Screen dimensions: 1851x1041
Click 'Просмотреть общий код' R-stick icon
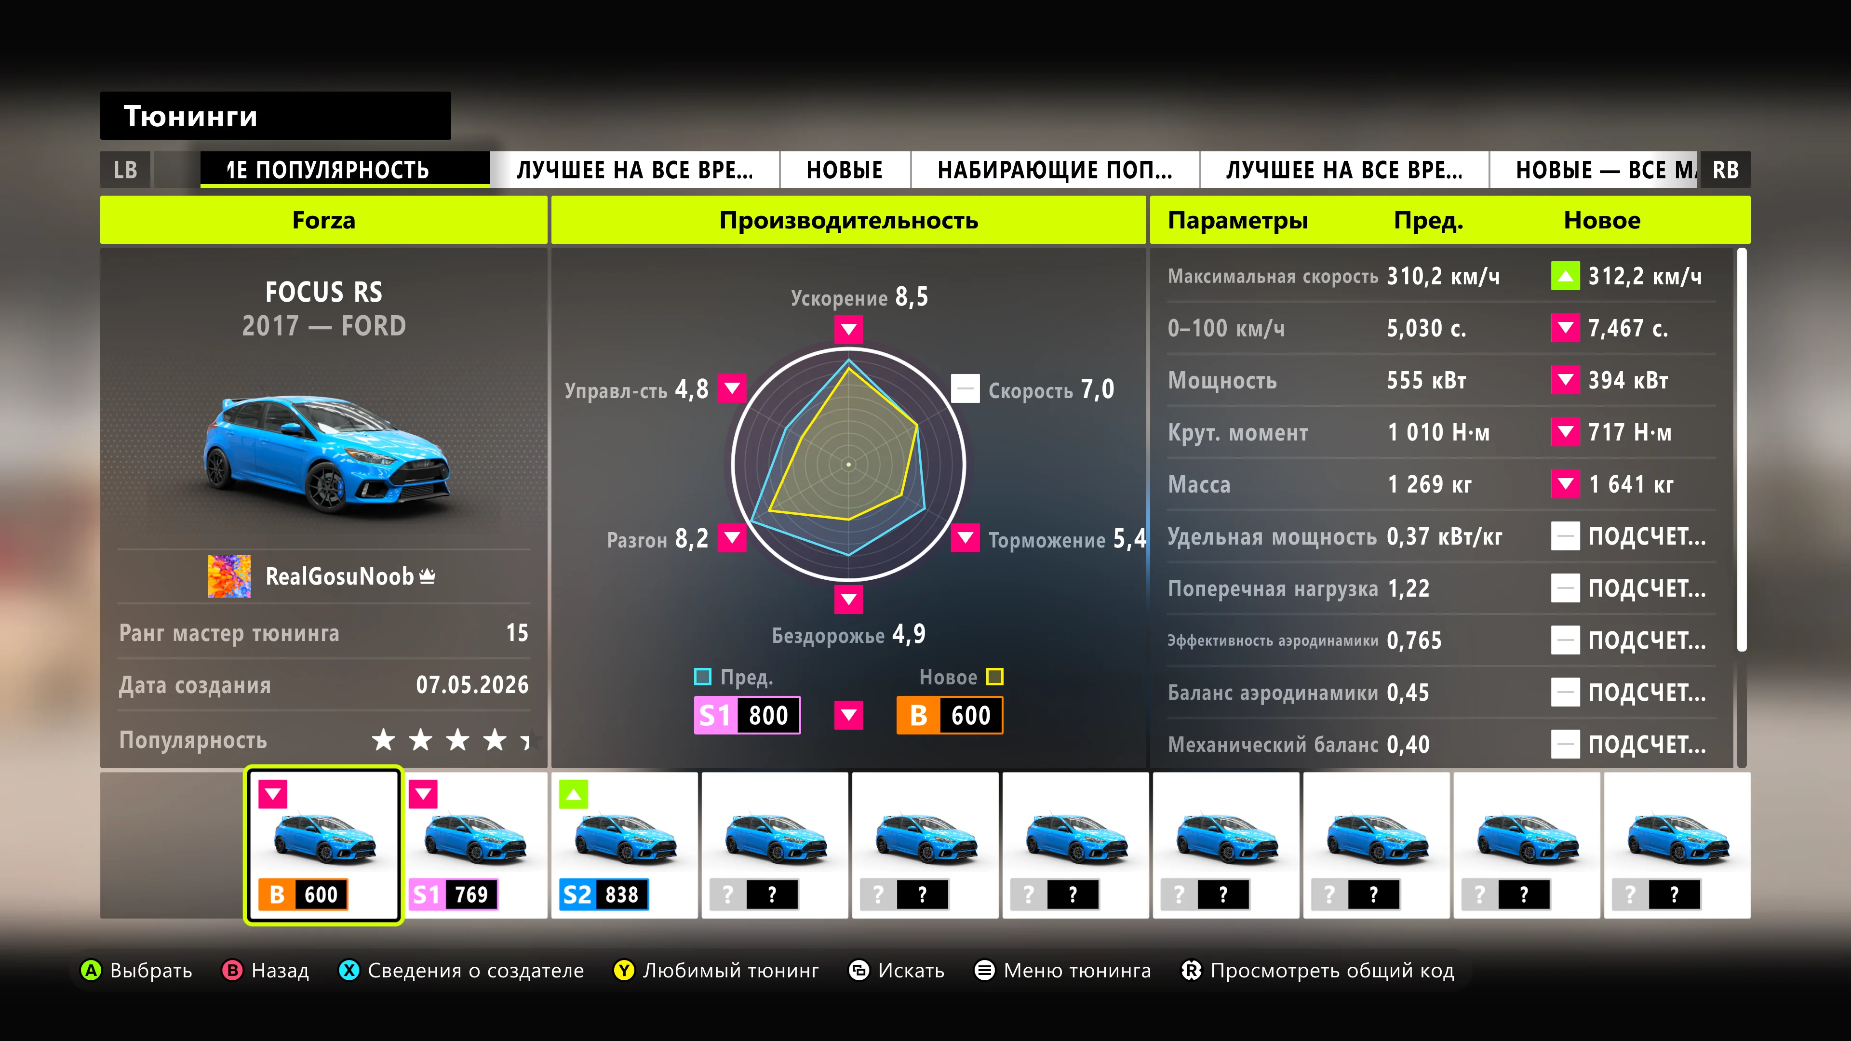click(1192, 971)
